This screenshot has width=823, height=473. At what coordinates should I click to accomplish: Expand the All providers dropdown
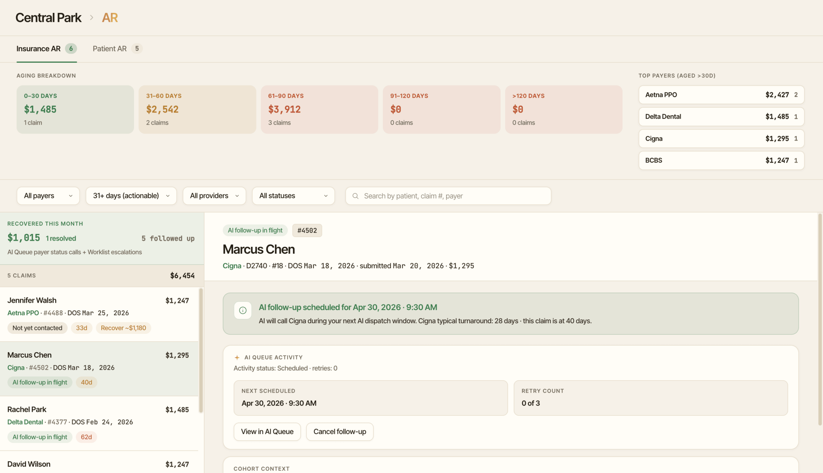point(214,196)
